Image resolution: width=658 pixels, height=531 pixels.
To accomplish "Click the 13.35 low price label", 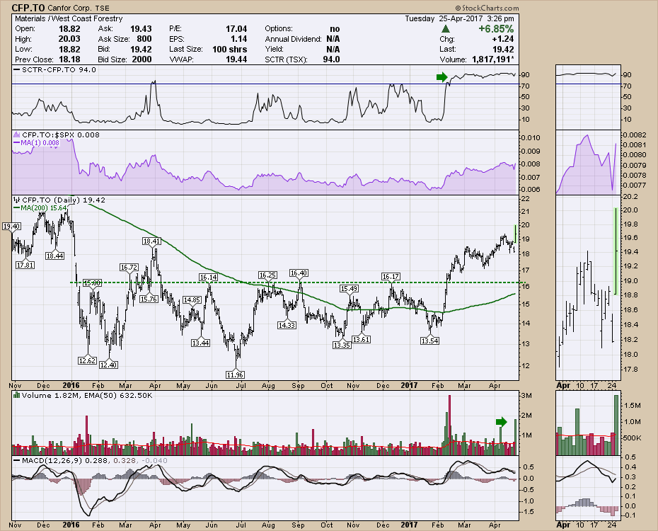I will click(342, 346).
